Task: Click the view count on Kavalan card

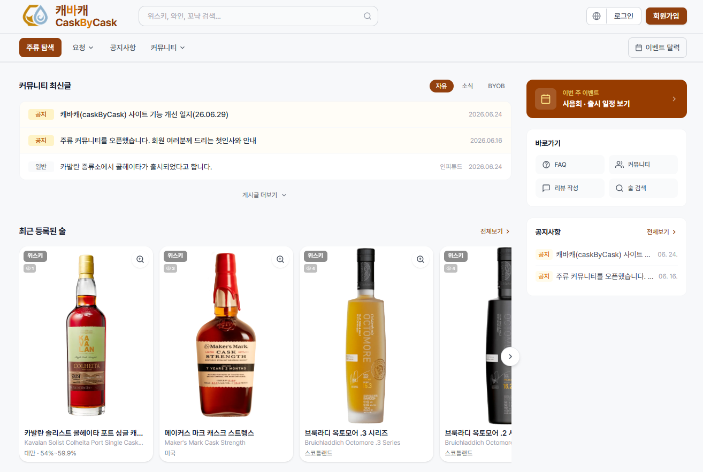Action: pos(30,268)
